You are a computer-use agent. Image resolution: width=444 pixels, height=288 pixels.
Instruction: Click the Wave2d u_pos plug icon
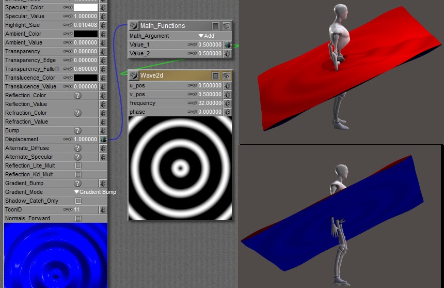(x=228, y=85)
